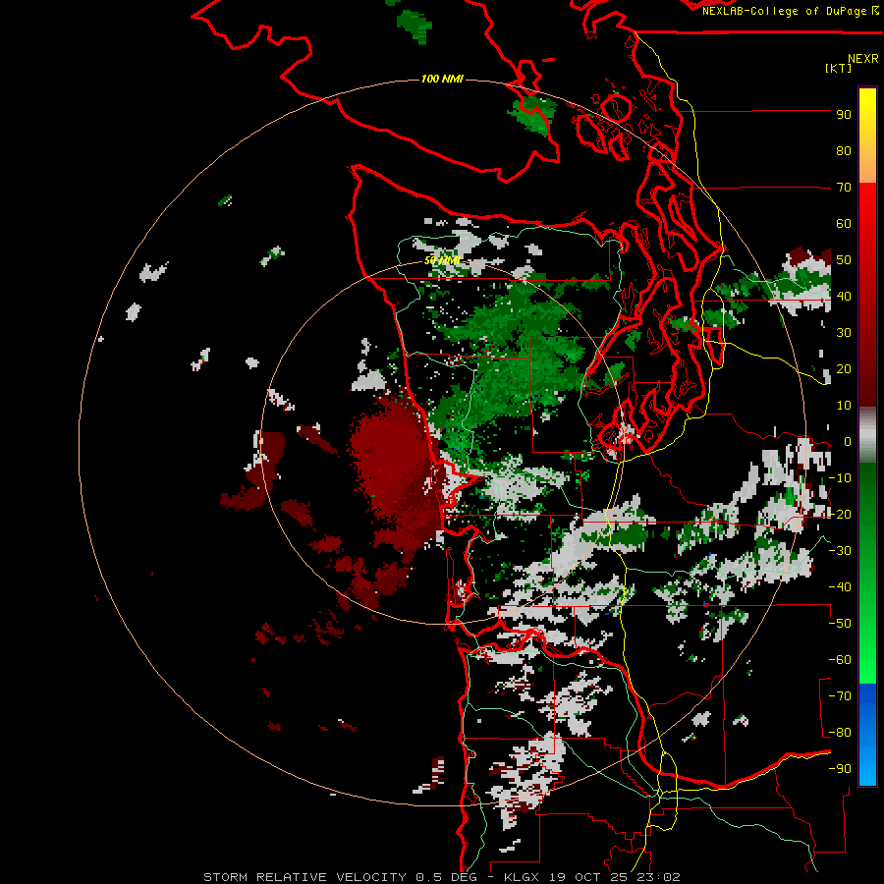Click the positive 30 scale value

click(x=844, y=333)
